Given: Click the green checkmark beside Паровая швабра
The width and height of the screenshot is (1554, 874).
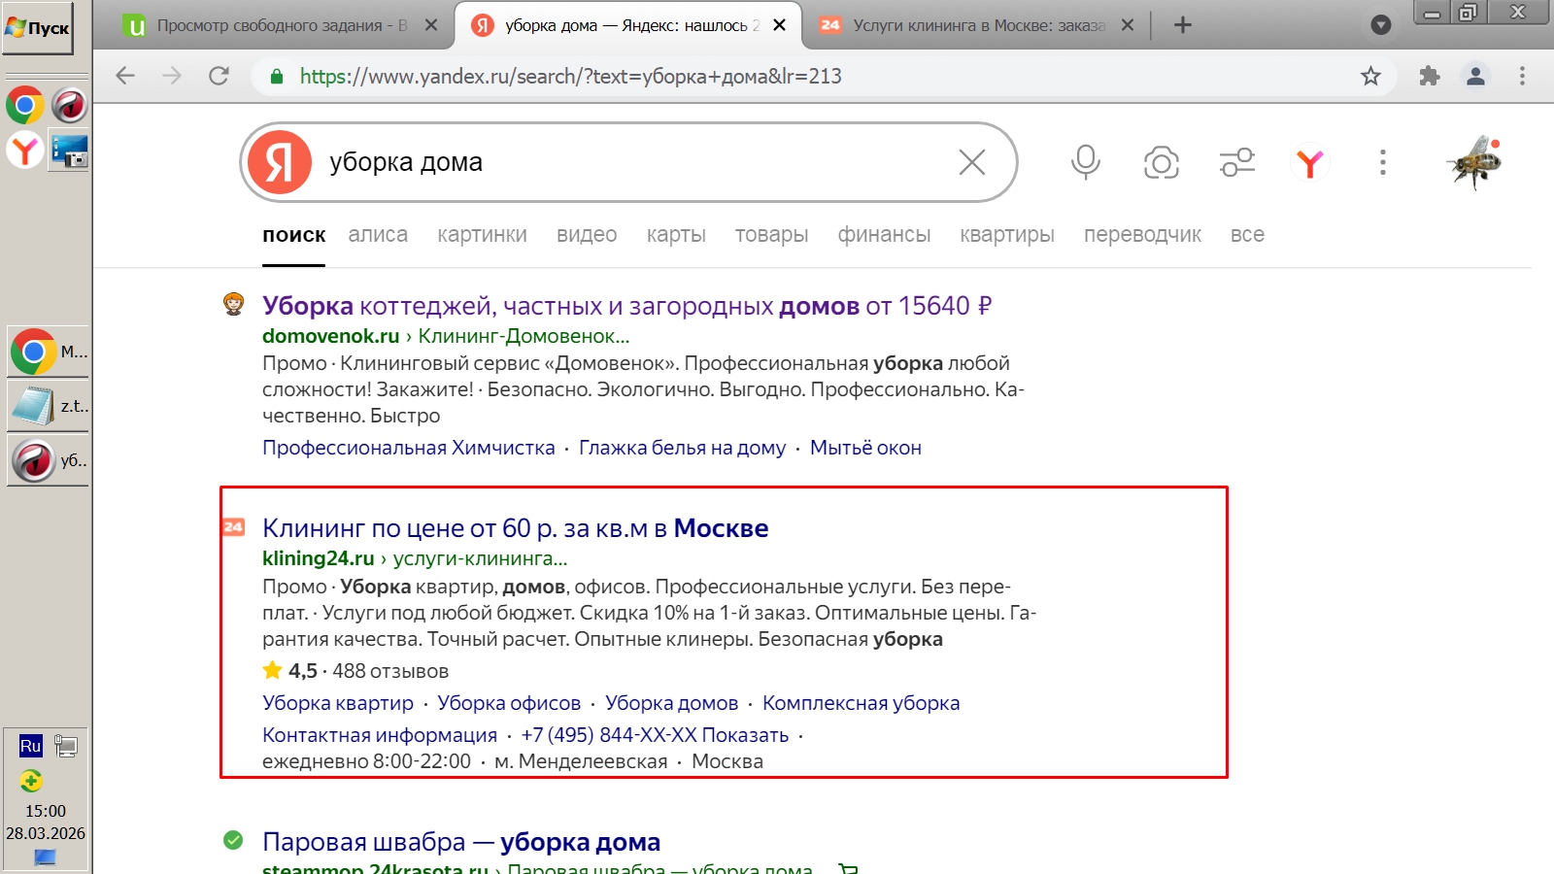Looking at the screenshot, I should pyautogui.click(x=233, y=840).
